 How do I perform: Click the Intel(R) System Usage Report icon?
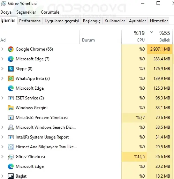pos(11,137)
